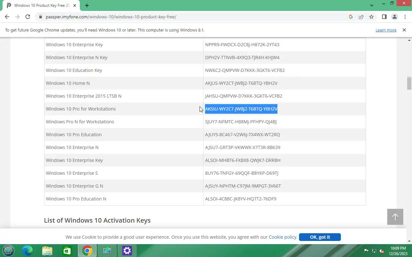
Task: Click key SJUY7-NFMTC-H88MJ-PFHPY-QJ4BJ
Action: click(x=241, y=122)
